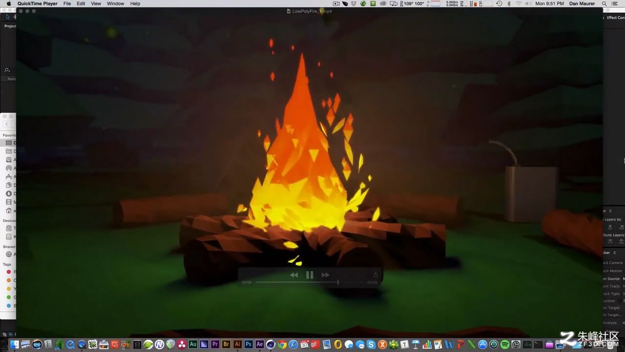
Task: Open Time Machine from the dock
Action: tap(494, 344)
